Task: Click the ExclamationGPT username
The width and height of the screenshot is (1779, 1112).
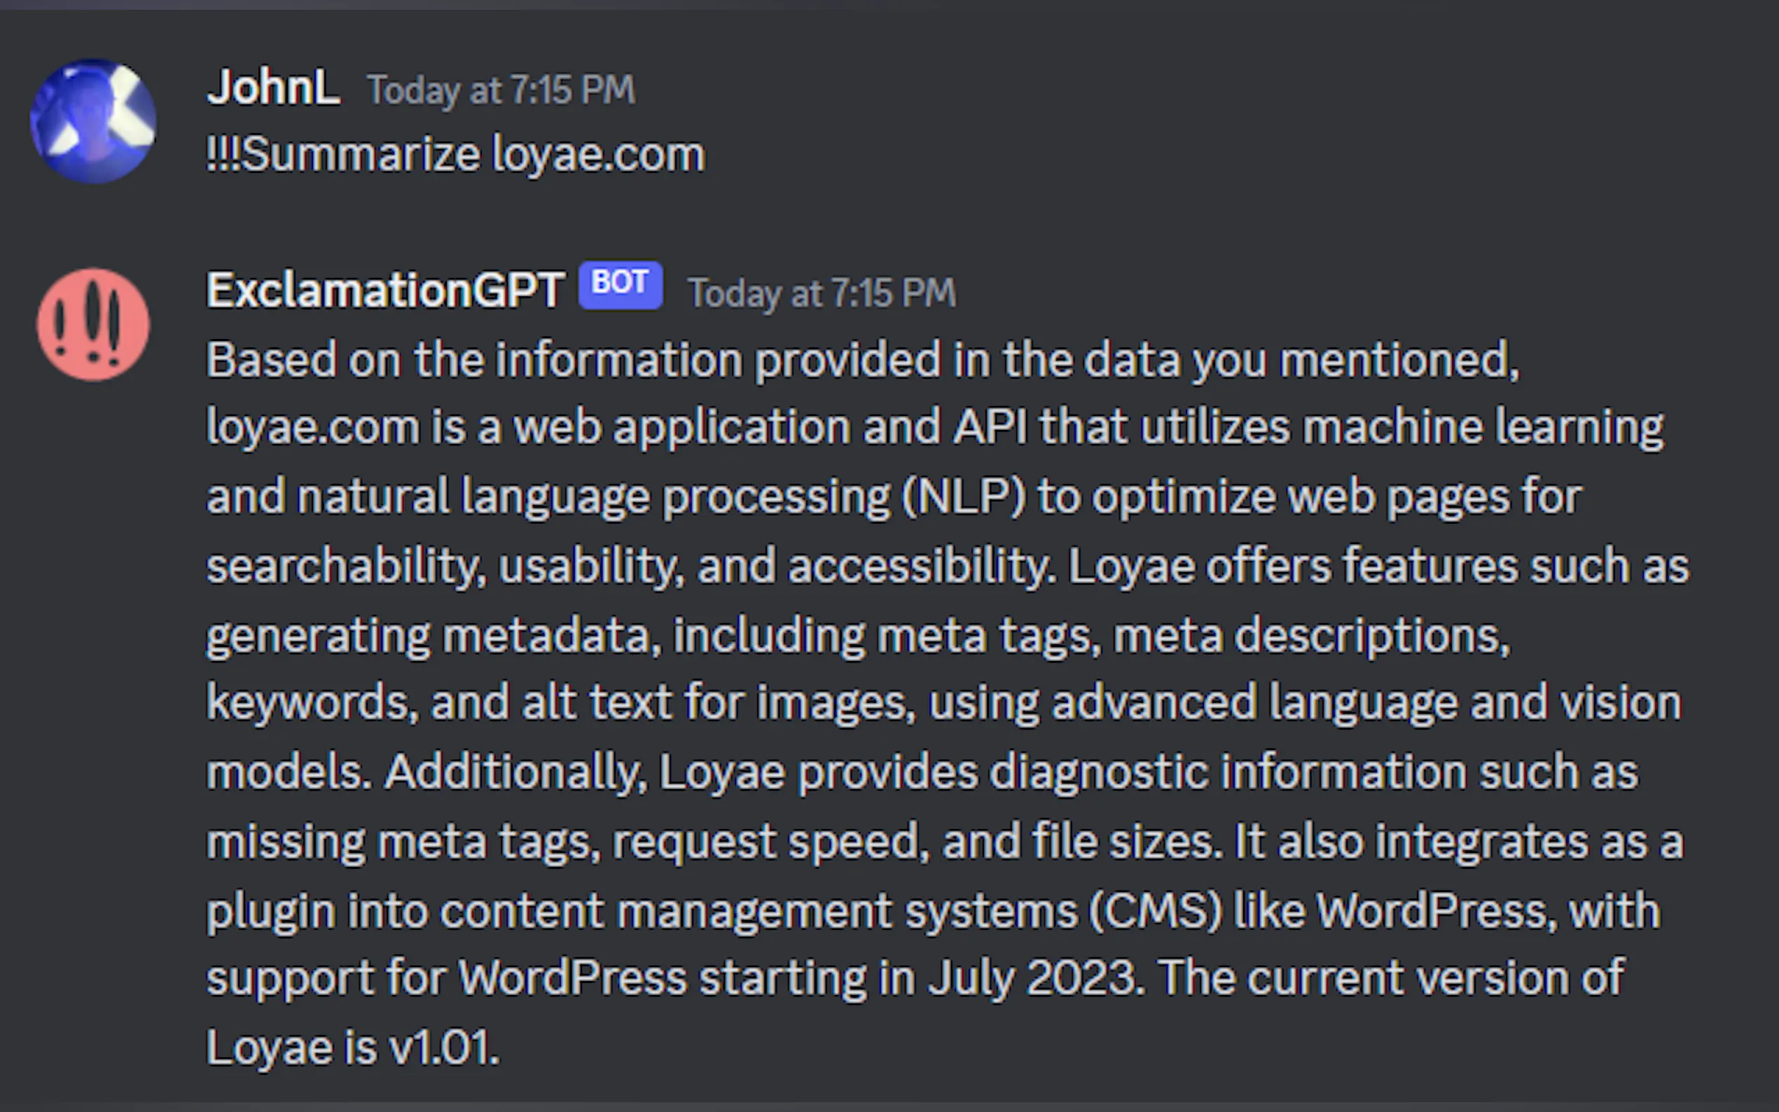Action: (385, 291)
